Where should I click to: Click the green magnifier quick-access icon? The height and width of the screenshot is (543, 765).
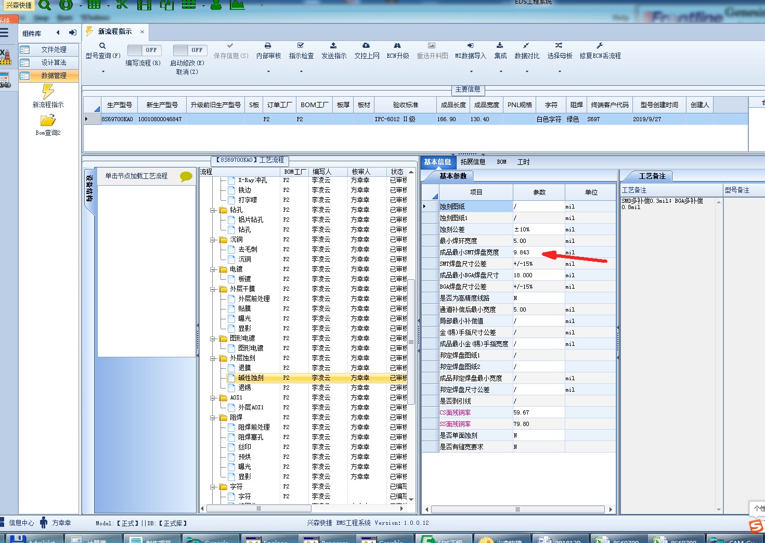(45, 5)
